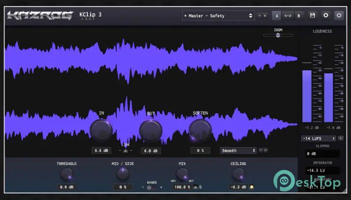Screen dimensions: 351x200
Task: Click the circle settings icon in header
Action: coord(326,15)
